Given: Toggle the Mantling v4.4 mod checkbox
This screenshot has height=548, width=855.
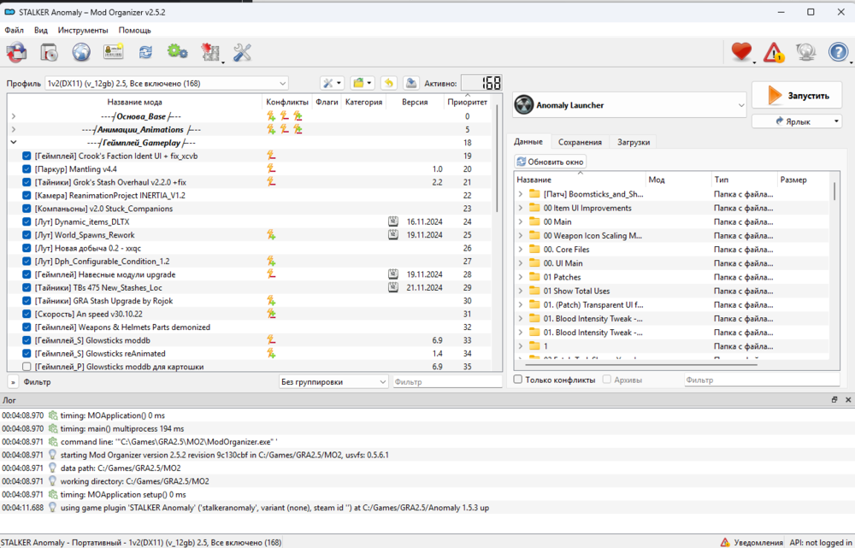Looking at the screenshot, I should click(27, 169).
